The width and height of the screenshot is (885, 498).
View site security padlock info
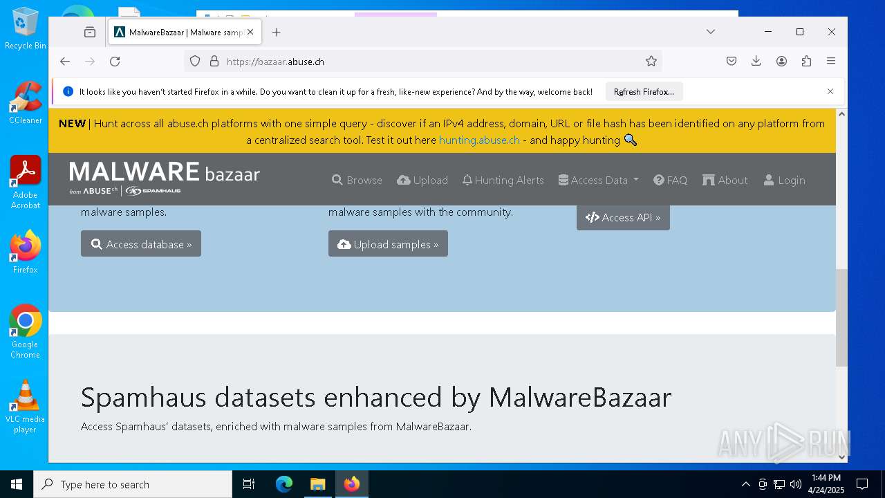tap(214, 62)
